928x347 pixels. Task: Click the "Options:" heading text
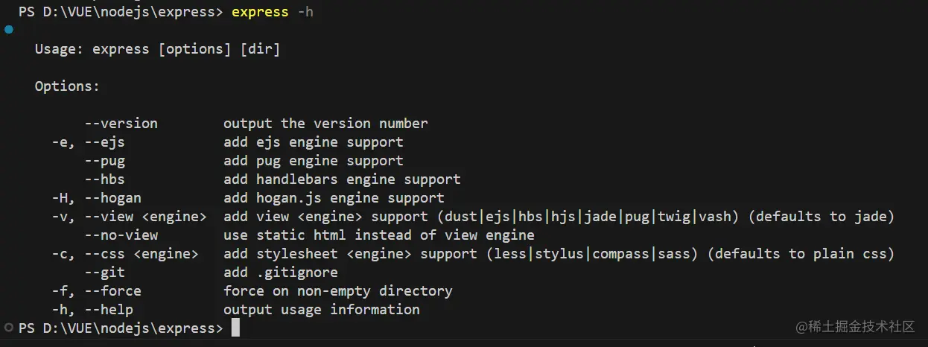pyautogui.click(x=67, y=86)
